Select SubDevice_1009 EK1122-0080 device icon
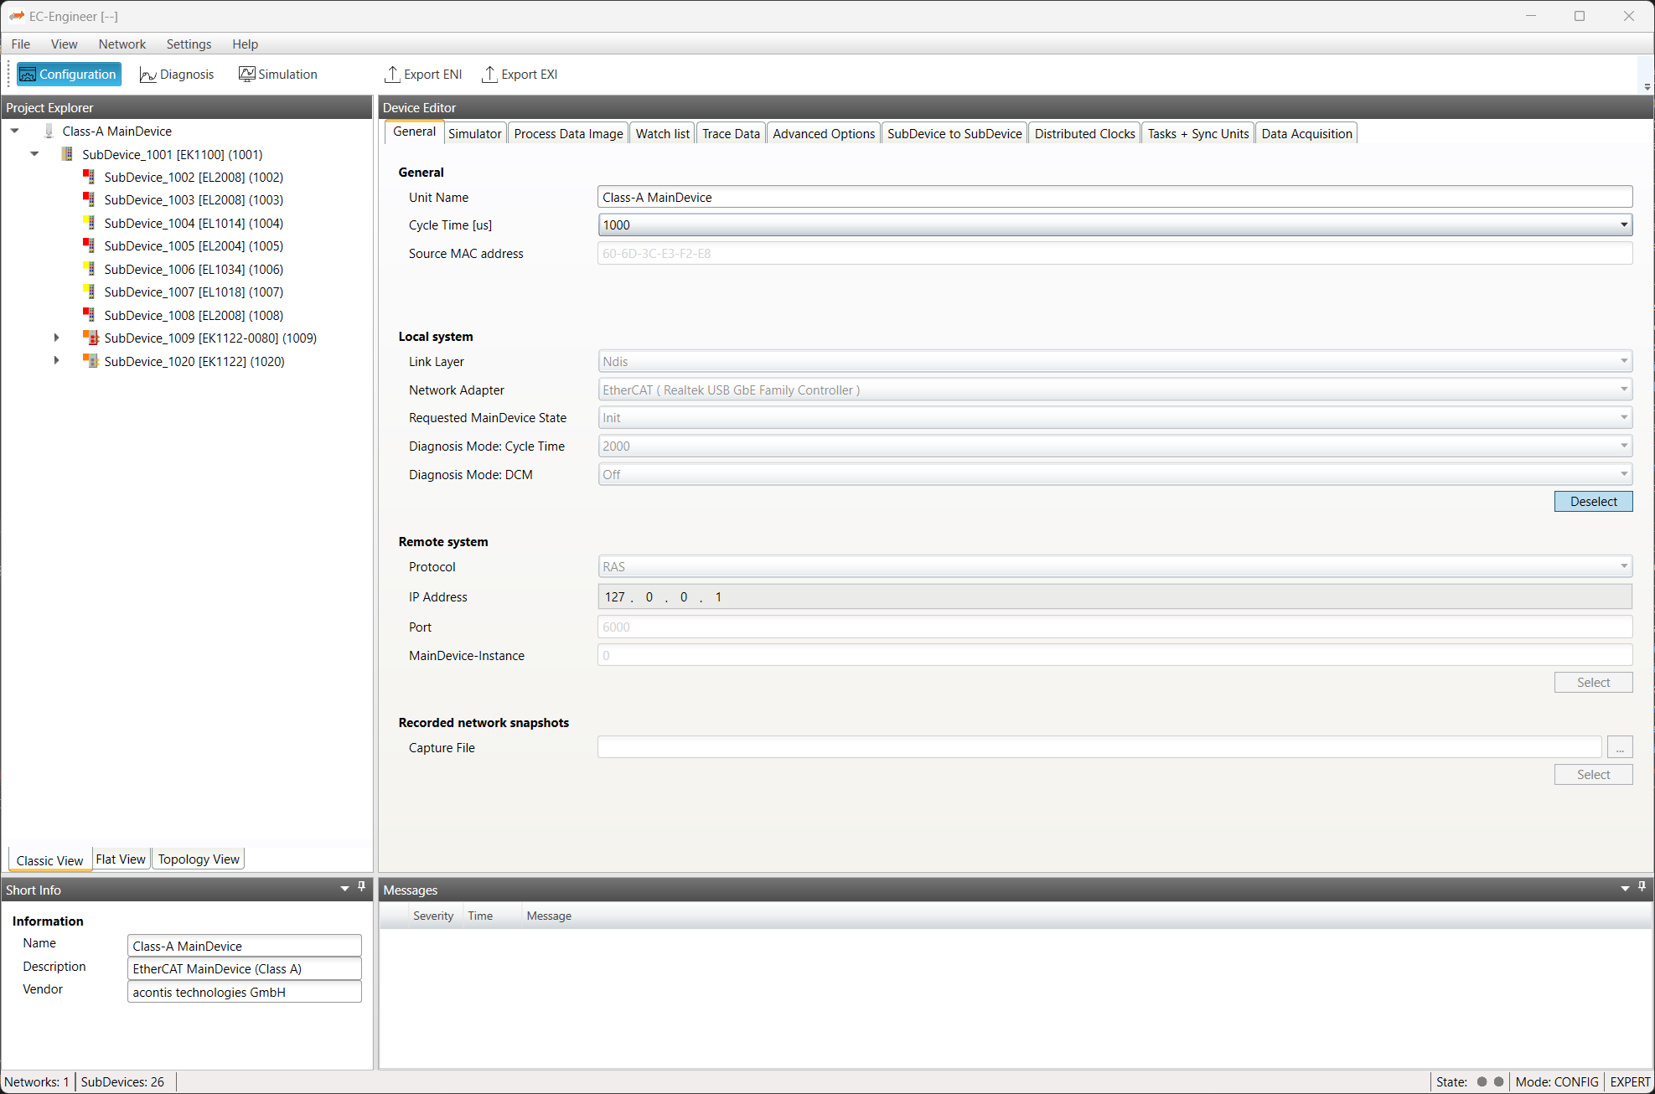Screen dimensions: 1655x1094 [91, 338]
